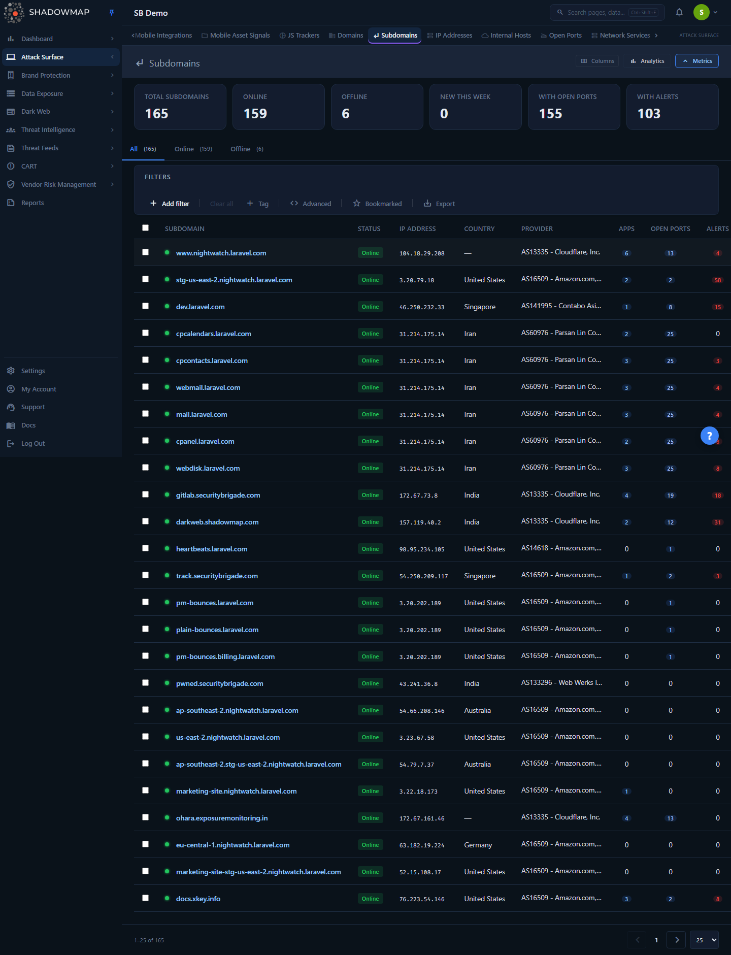
Task: Click the ShadowMap logo icon
Action: click(14, 12)
